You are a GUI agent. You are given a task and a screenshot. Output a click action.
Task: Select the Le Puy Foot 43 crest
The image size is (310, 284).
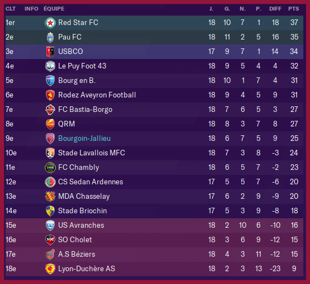click(50, 66)
